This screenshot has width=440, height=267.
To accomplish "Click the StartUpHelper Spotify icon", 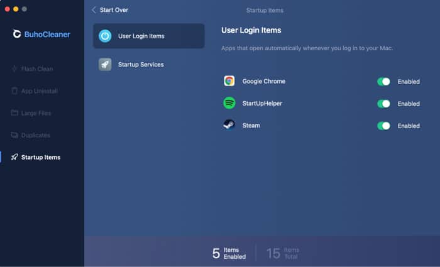I will pyautogui.click(x=229, y=103).
